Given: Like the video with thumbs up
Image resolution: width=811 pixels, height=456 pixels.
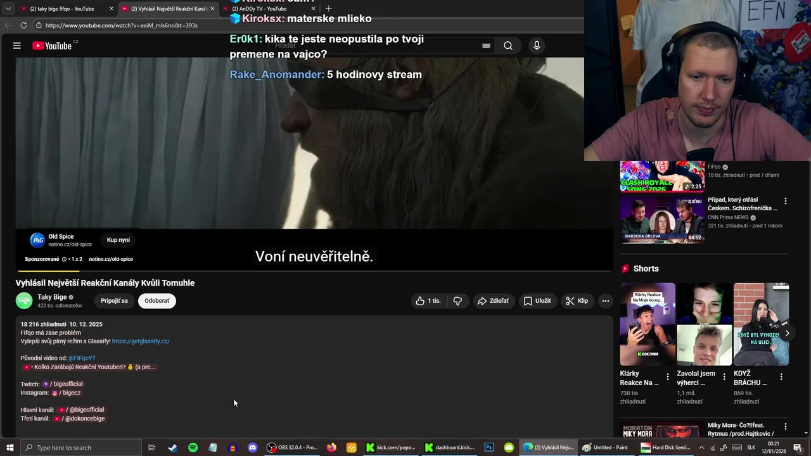Looking at the screenshot, I should pos(428,301).
